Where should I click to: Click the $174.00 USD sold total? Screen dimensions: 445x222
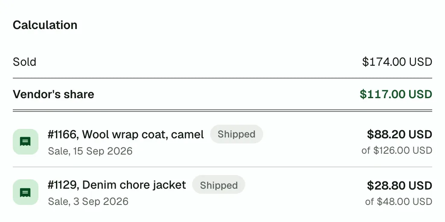coord(397,62)
